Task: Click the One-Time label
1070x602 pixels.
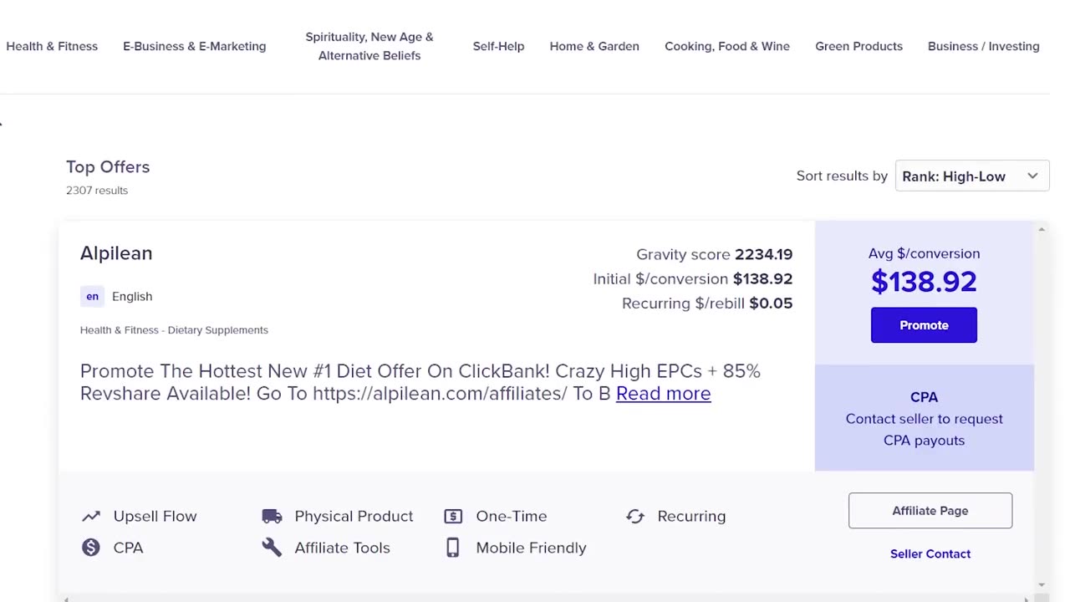Action: coord(512,517)
